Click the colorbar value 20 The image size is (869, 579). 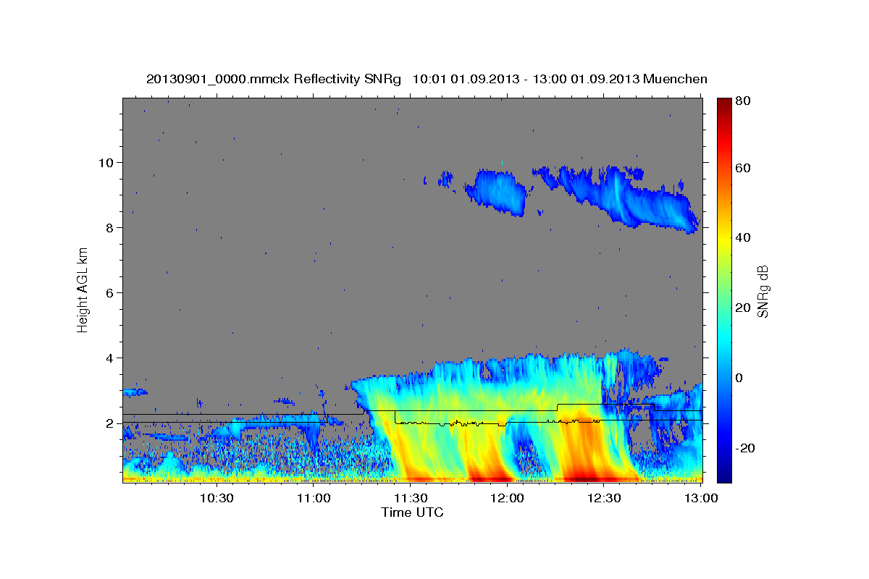pos(742,308)
